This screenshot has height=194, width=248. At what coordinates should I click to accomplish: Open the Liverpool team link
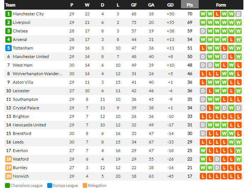click(x=21, y=22)
